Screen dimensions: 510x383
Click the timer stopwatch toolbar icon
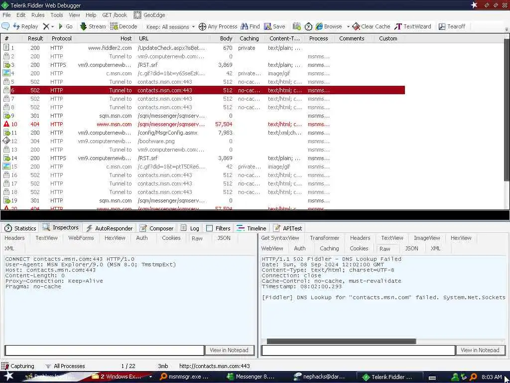click(308, 26)
